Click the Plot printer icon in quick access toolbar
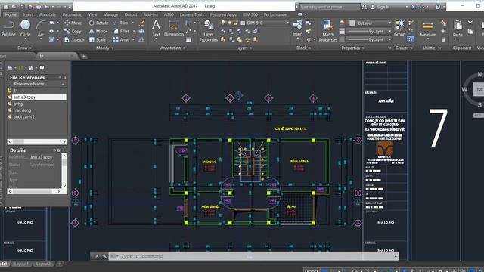 point(39,7)
